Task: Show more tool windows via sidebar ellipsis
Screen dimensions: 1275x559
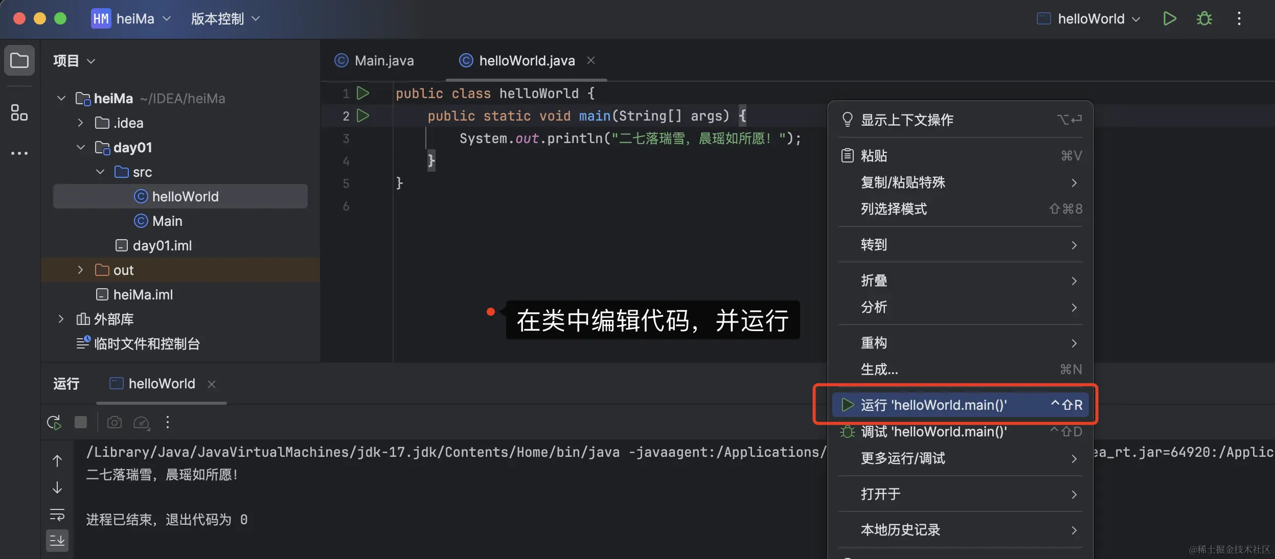Action: [19, 153]
